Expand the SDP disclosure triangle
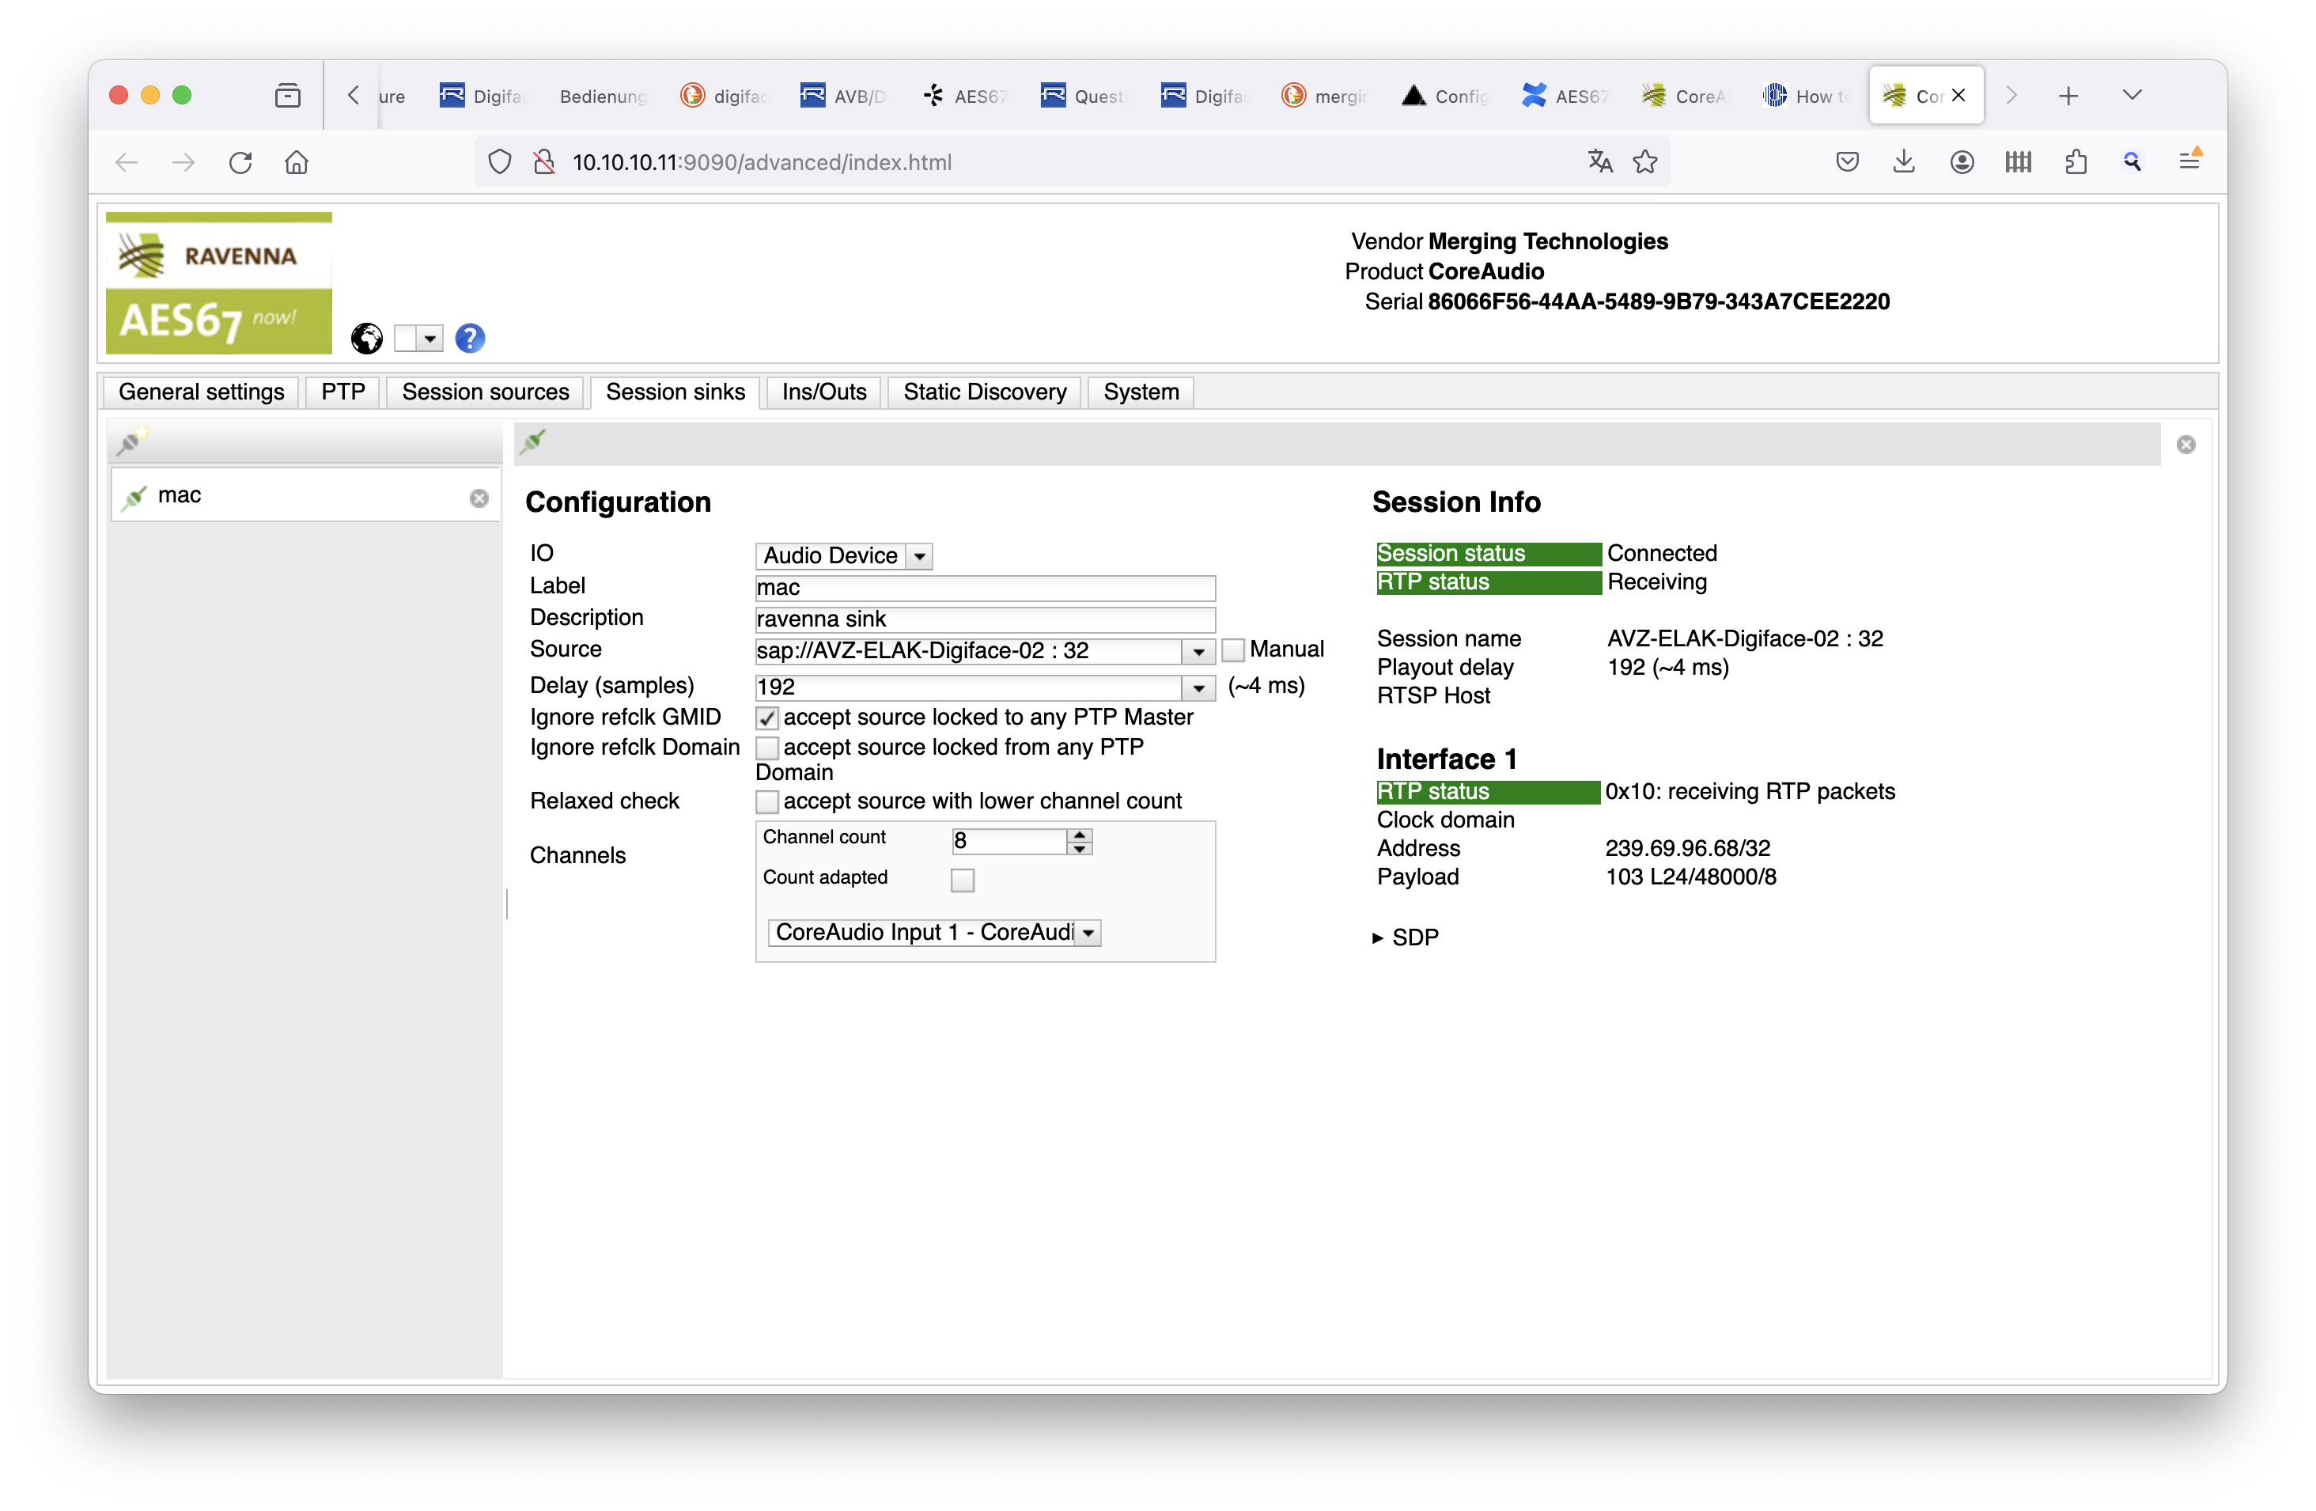Image resolution: width=2316 pixels, height=1511 pixels. click(x=1377, y=938)
